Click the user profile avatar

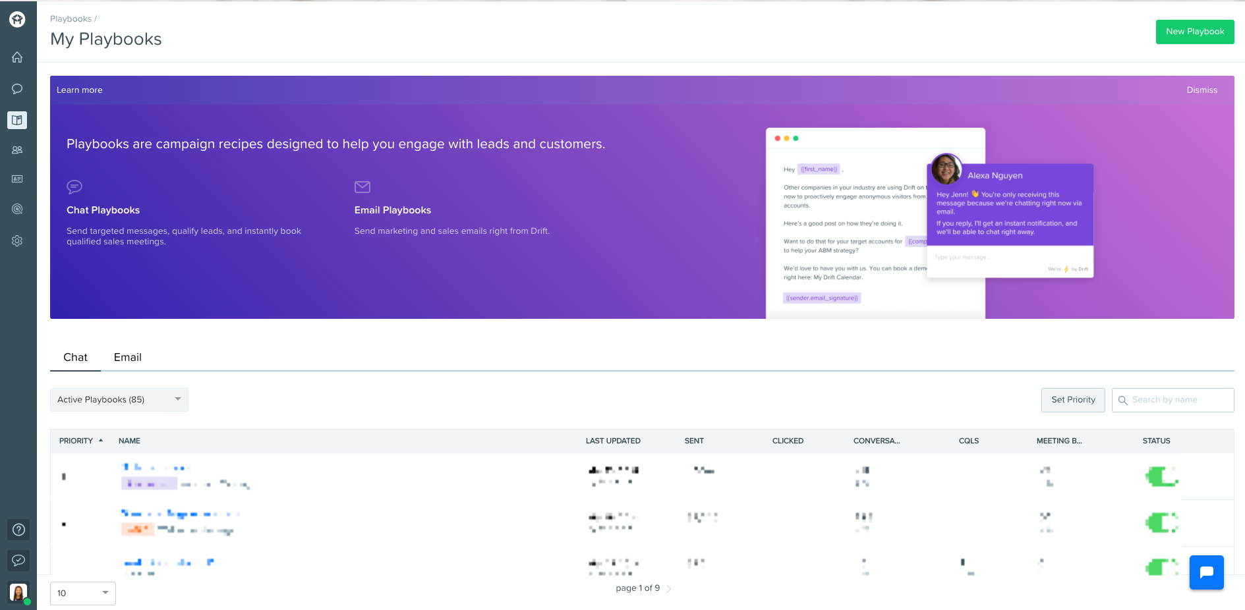(x=18, y=592)
